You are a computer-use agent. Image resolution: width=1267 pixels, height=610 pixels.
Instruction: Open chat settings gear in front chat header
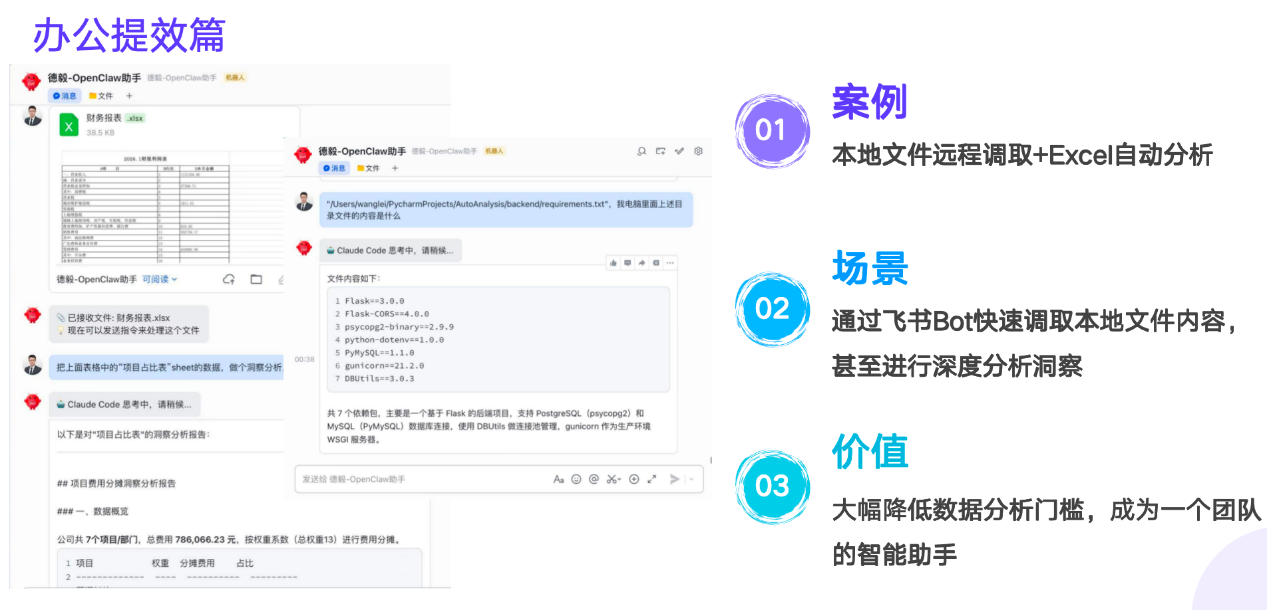[x=698, y=152]
